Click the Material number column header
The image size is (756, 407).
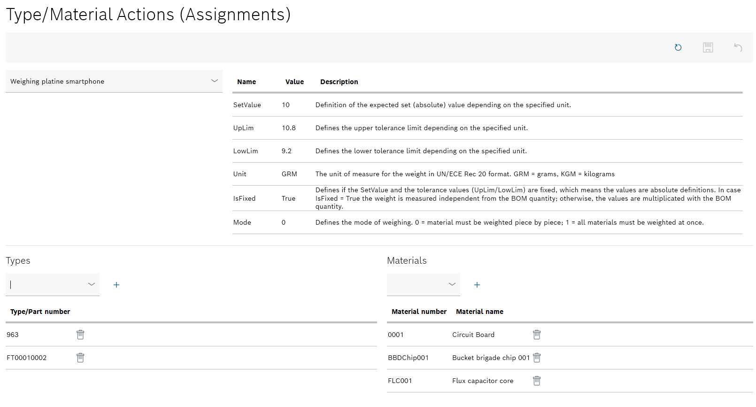[x=419, y=312]
